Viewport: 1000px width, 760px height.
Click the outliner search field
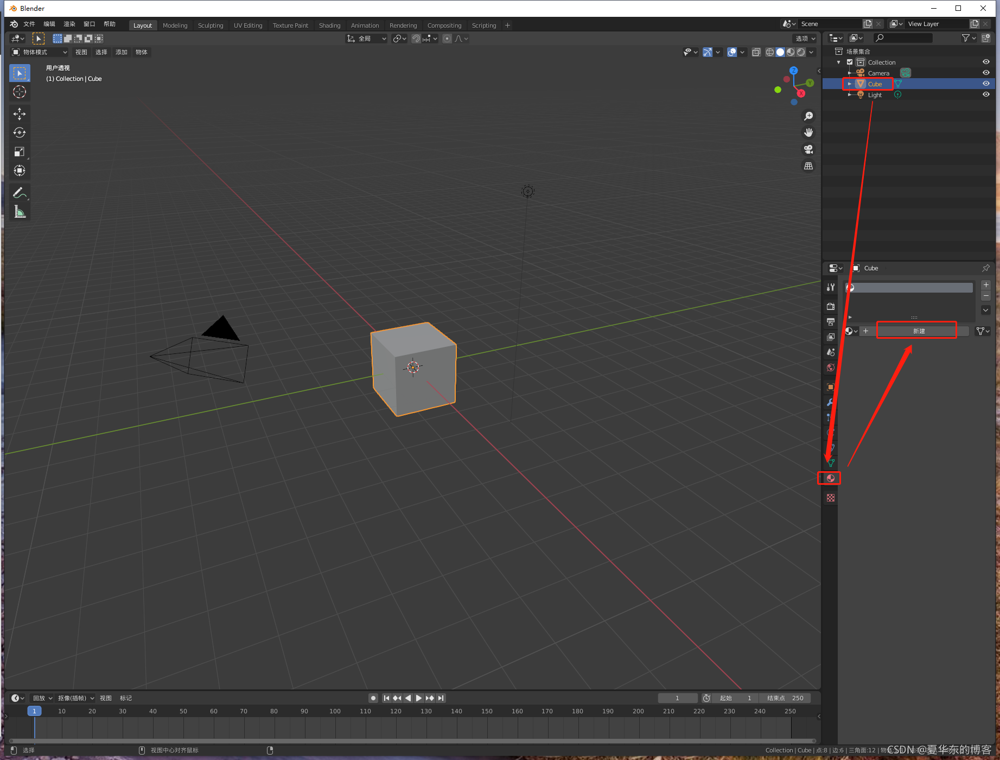point(903,38)
